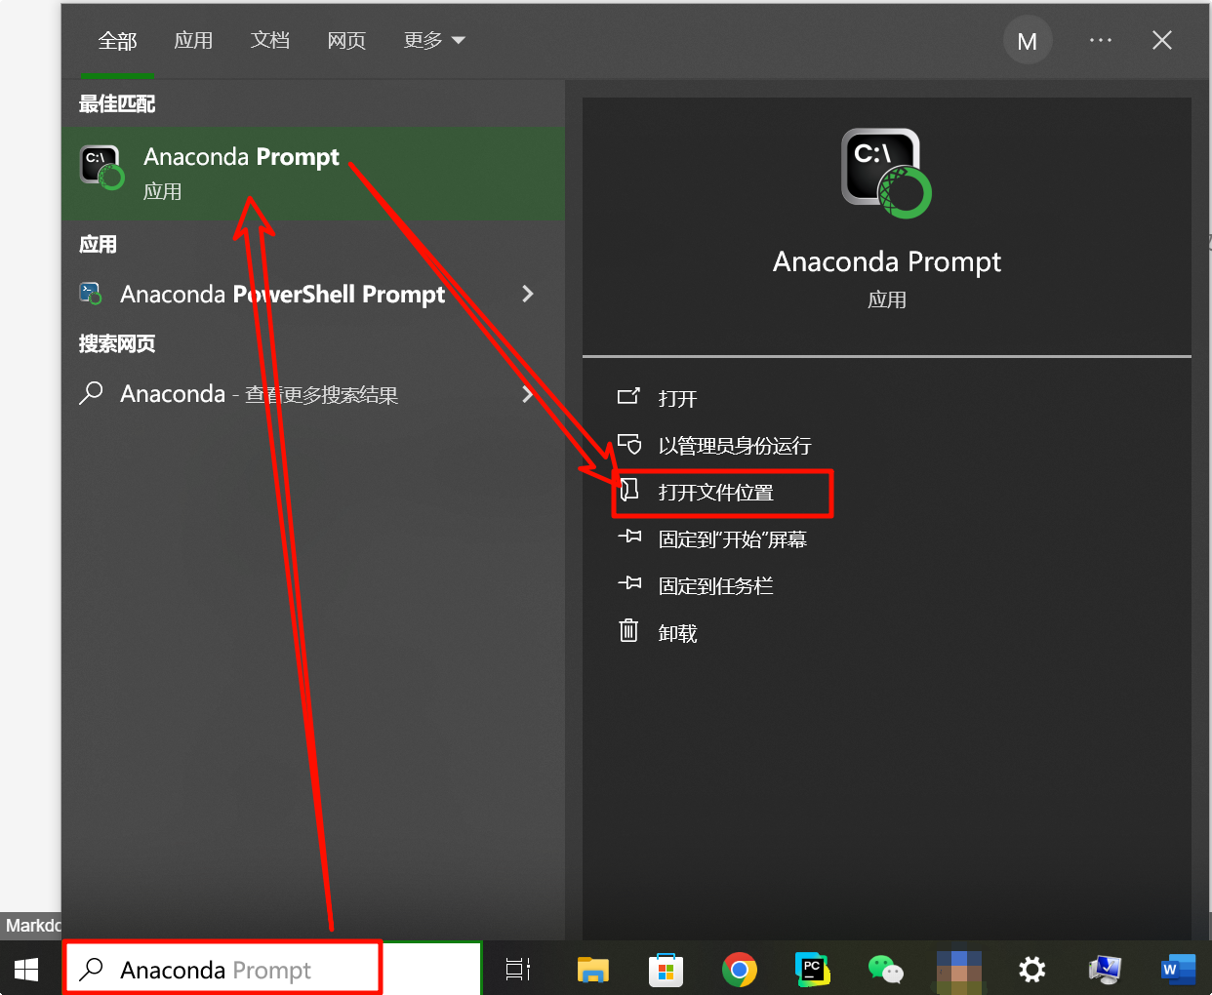
Task: Open WeChat from the taskbar
Action: pyautogui.click(x=885, y=969)
